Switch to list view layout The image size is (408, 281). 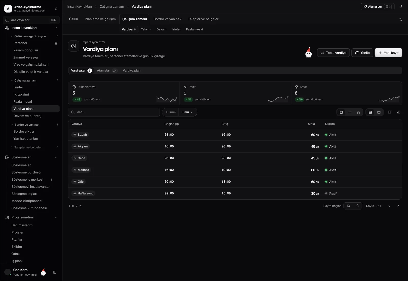(x=350, y=112)
